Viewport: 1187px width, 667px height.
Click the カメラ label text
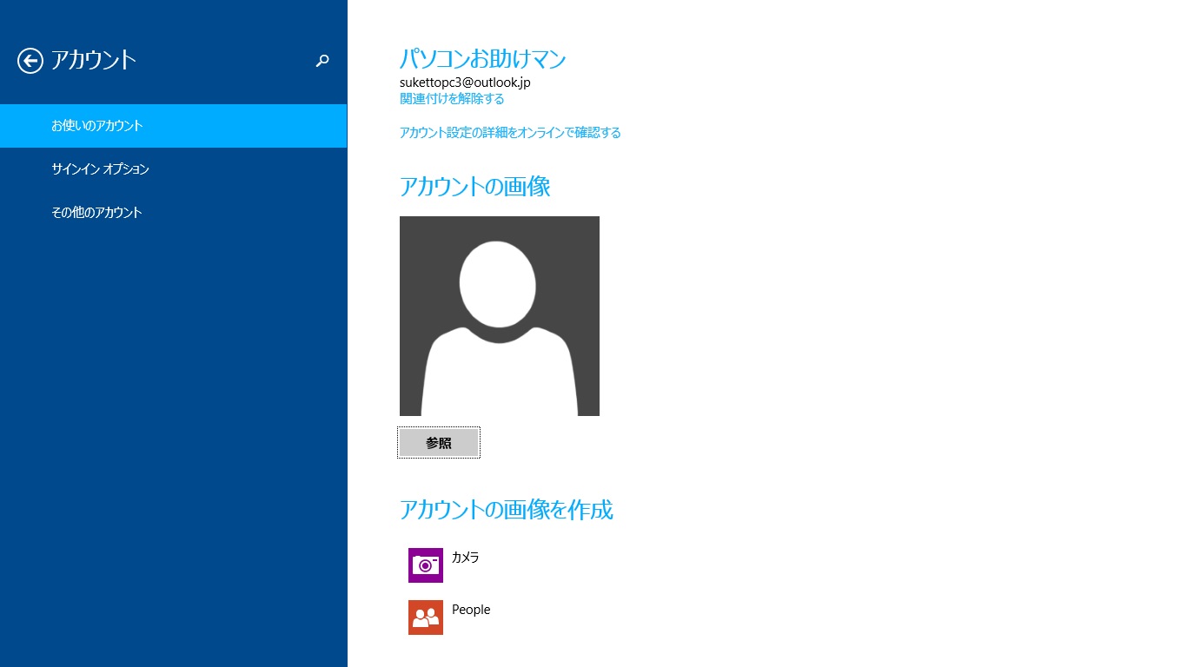(466, 558)
